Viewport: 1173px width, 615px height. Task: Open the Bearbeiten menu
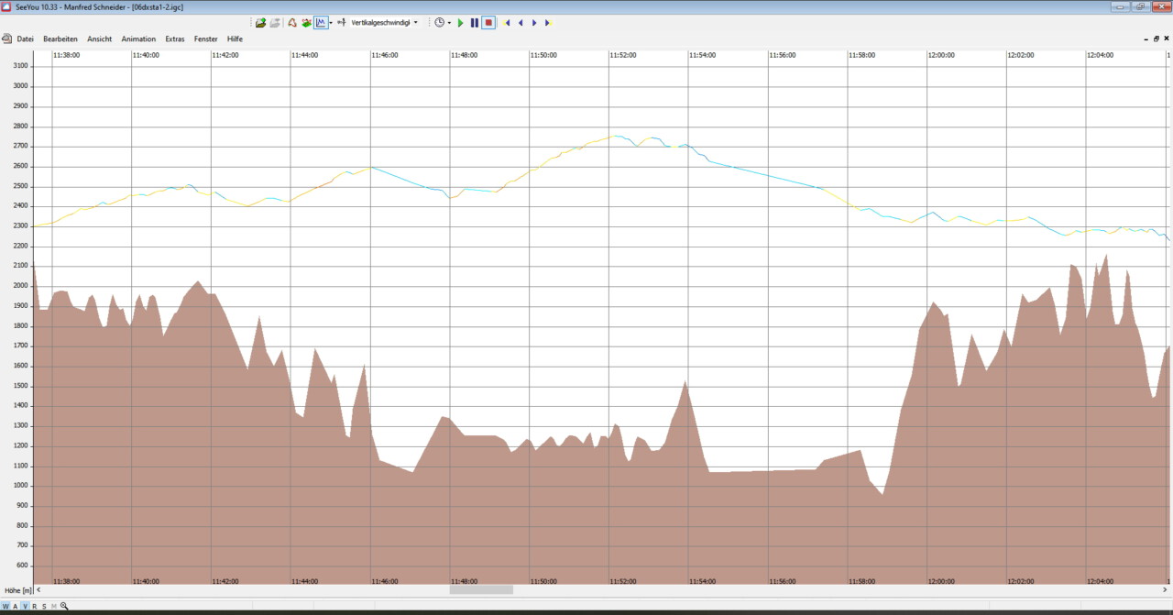coord(60,39)
